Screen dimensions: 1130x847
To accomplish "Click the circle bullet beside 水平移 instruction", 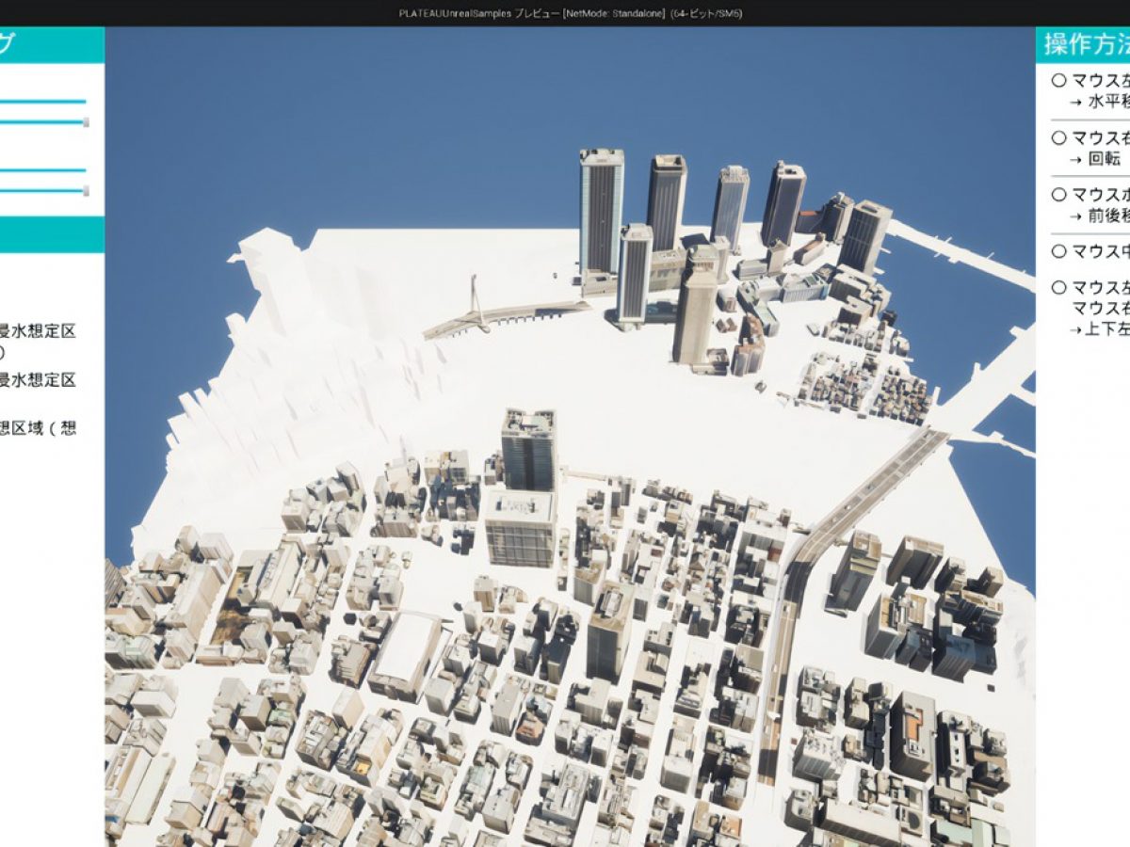I will 1059,81.
